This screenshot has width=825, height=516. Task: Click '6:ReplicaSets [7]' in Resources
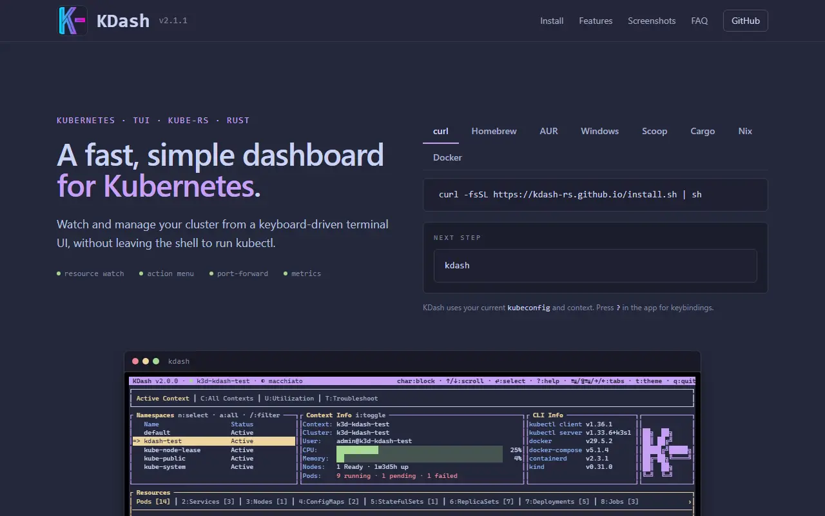482,502
